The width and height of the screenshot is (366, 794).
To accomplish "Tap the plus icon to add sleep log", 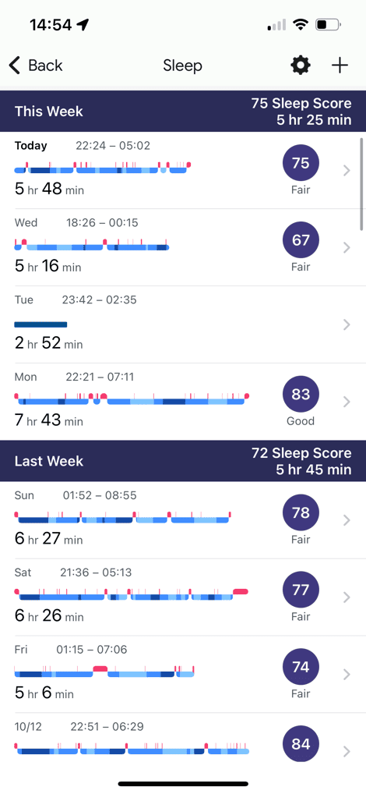I will 340,66.
